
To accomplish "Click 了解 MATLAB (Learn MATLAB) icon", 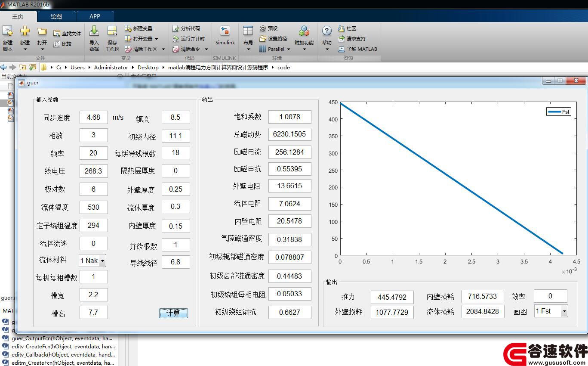I will click(x=342, y=49).
